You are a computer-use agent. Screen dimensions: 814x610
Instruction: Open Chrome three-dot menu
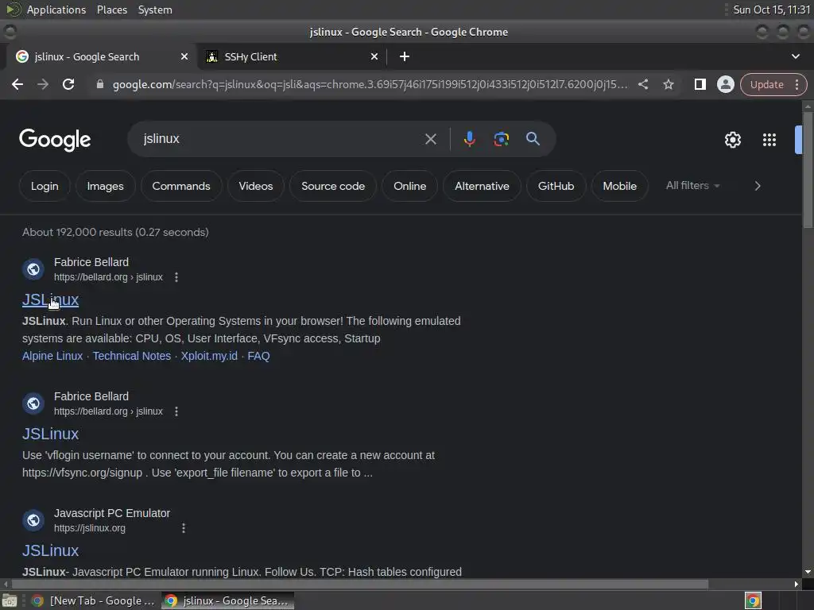tap(797, 84)
